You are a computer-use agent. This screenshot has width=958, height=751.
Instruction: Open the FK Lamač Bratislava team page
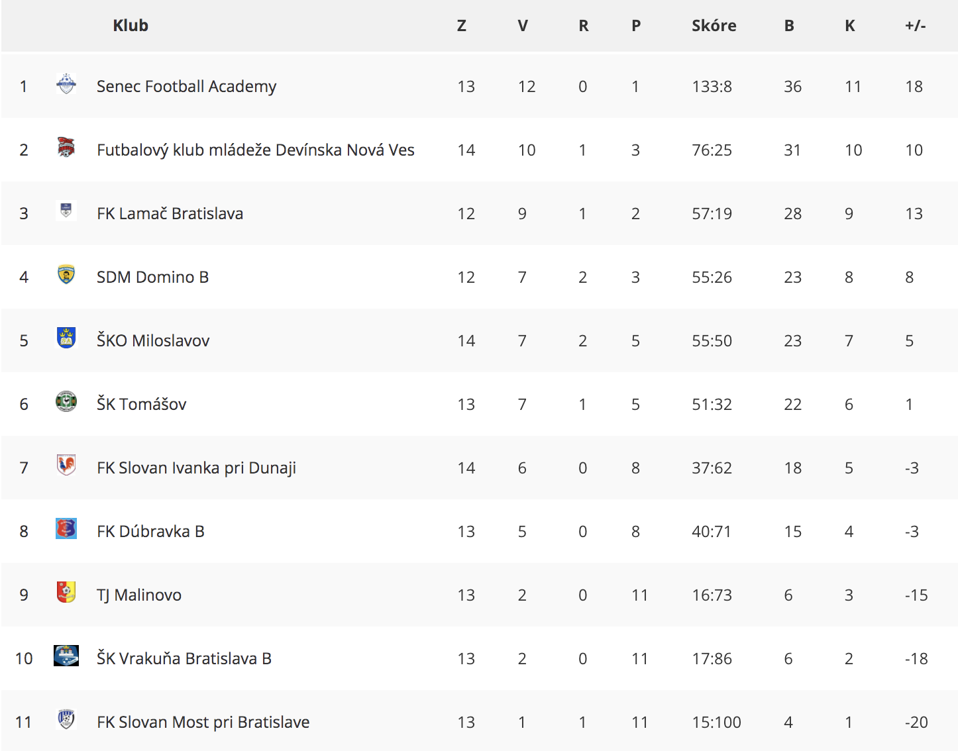pyautogui.click(x=170, y=214)
